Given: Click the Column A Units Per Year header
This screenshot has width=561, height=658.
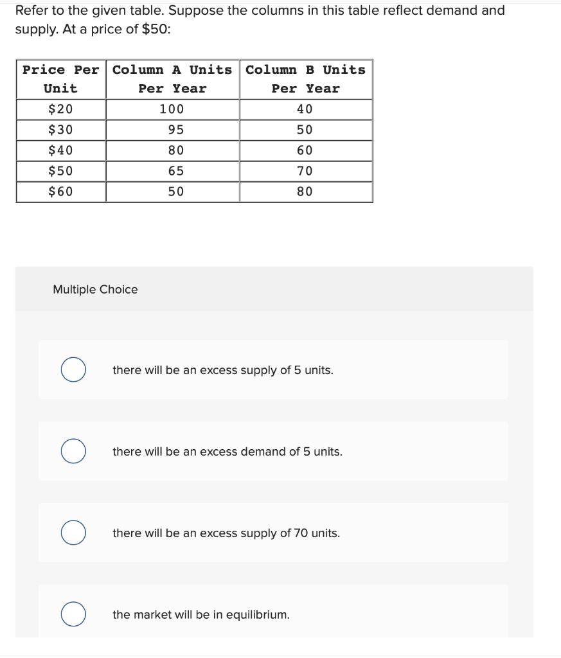Looking at the screenshot, I should point(171,80).
